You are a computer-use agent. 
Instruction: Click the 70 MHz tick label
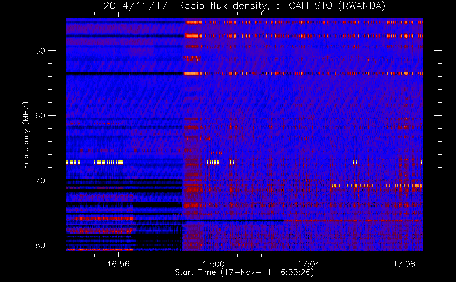point(40,180)
